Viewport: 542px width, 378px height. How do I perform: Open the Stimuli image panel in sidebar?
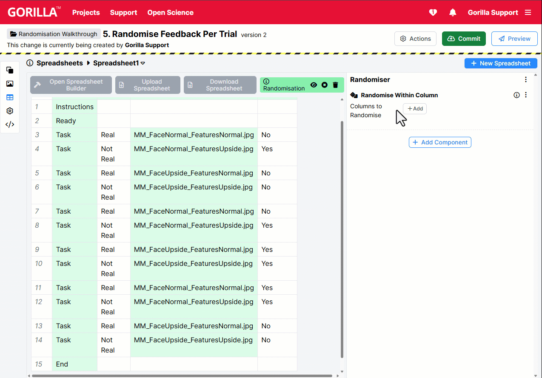[10, 84]
